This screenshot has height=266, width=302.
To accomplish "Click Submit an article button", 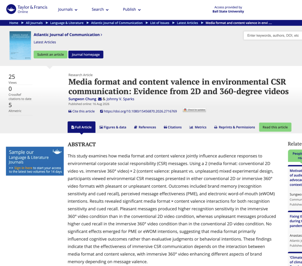I will (50, 55).
